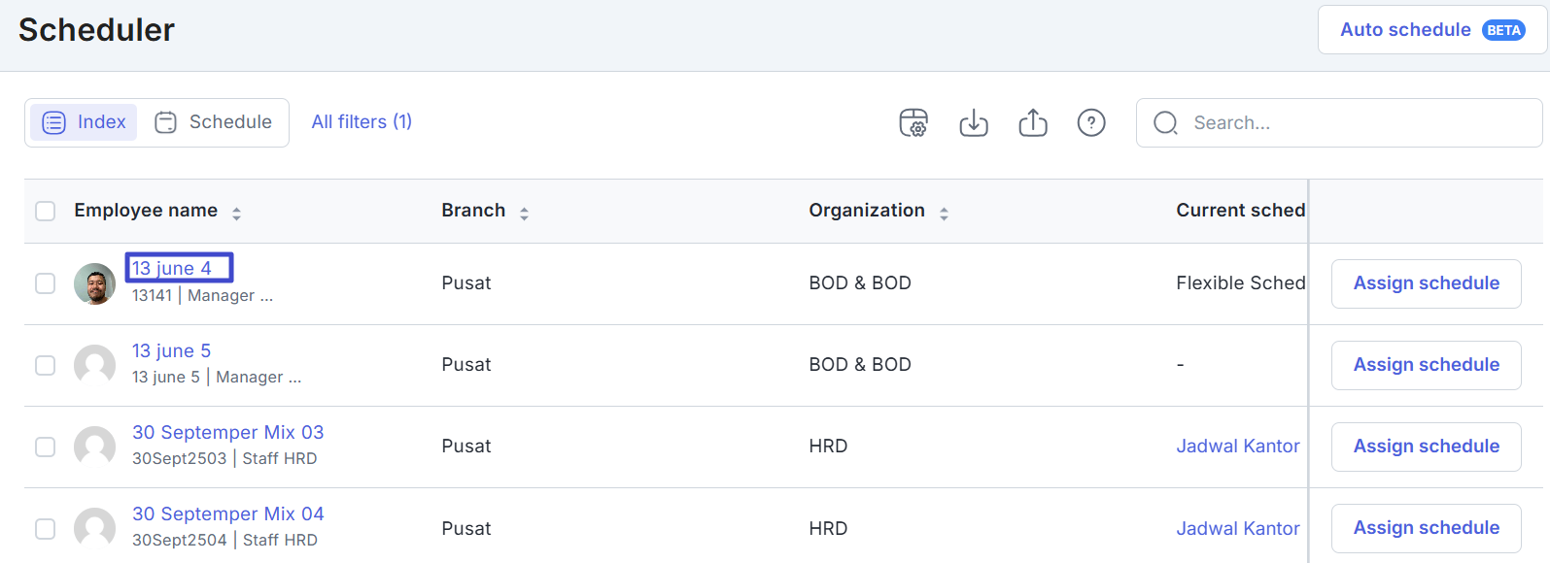Click the download/import icon

pyautogui.click(x=974, y=123)
